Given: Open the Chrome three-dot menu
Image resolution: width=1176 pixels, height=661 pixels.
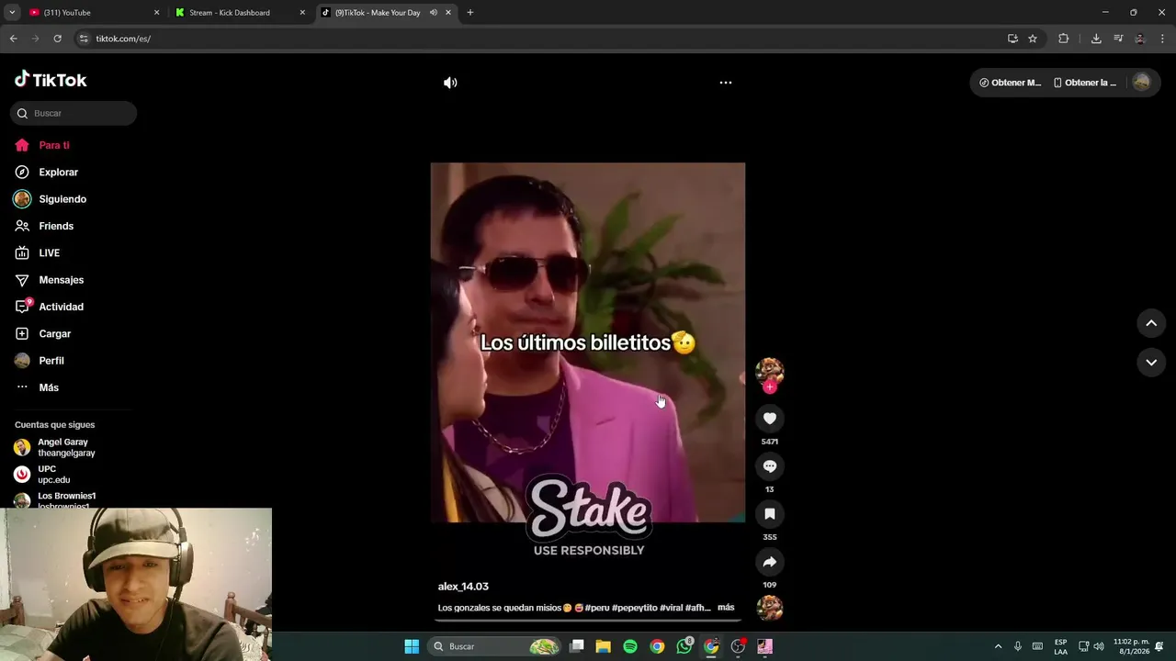Looking at the screenshot, I should click(1162, 39).
